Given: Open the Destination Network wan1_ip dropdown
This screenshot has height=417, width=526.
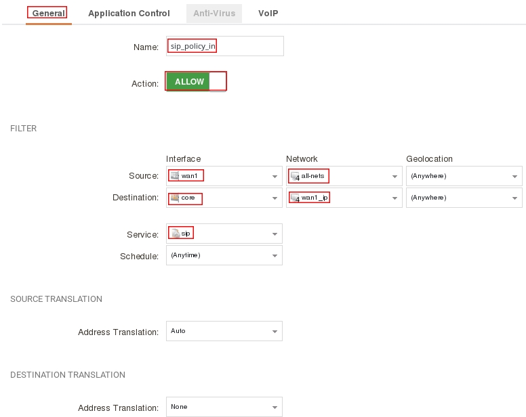Looking at the screenshot, I should point(394,198).
